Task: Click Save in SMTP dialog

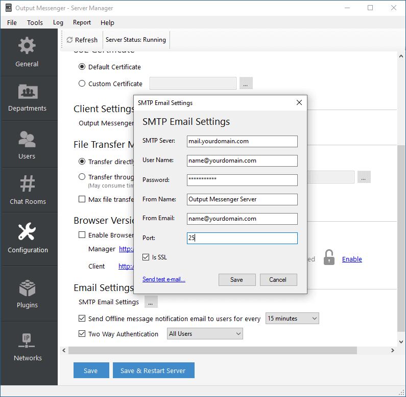Action: [x=237, y=280]
